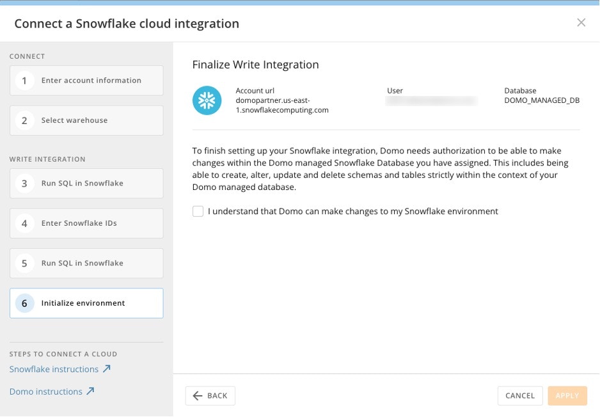600x417 pixels.
Task: Select 'Initialize environment' step
Action: click(86, 303)
